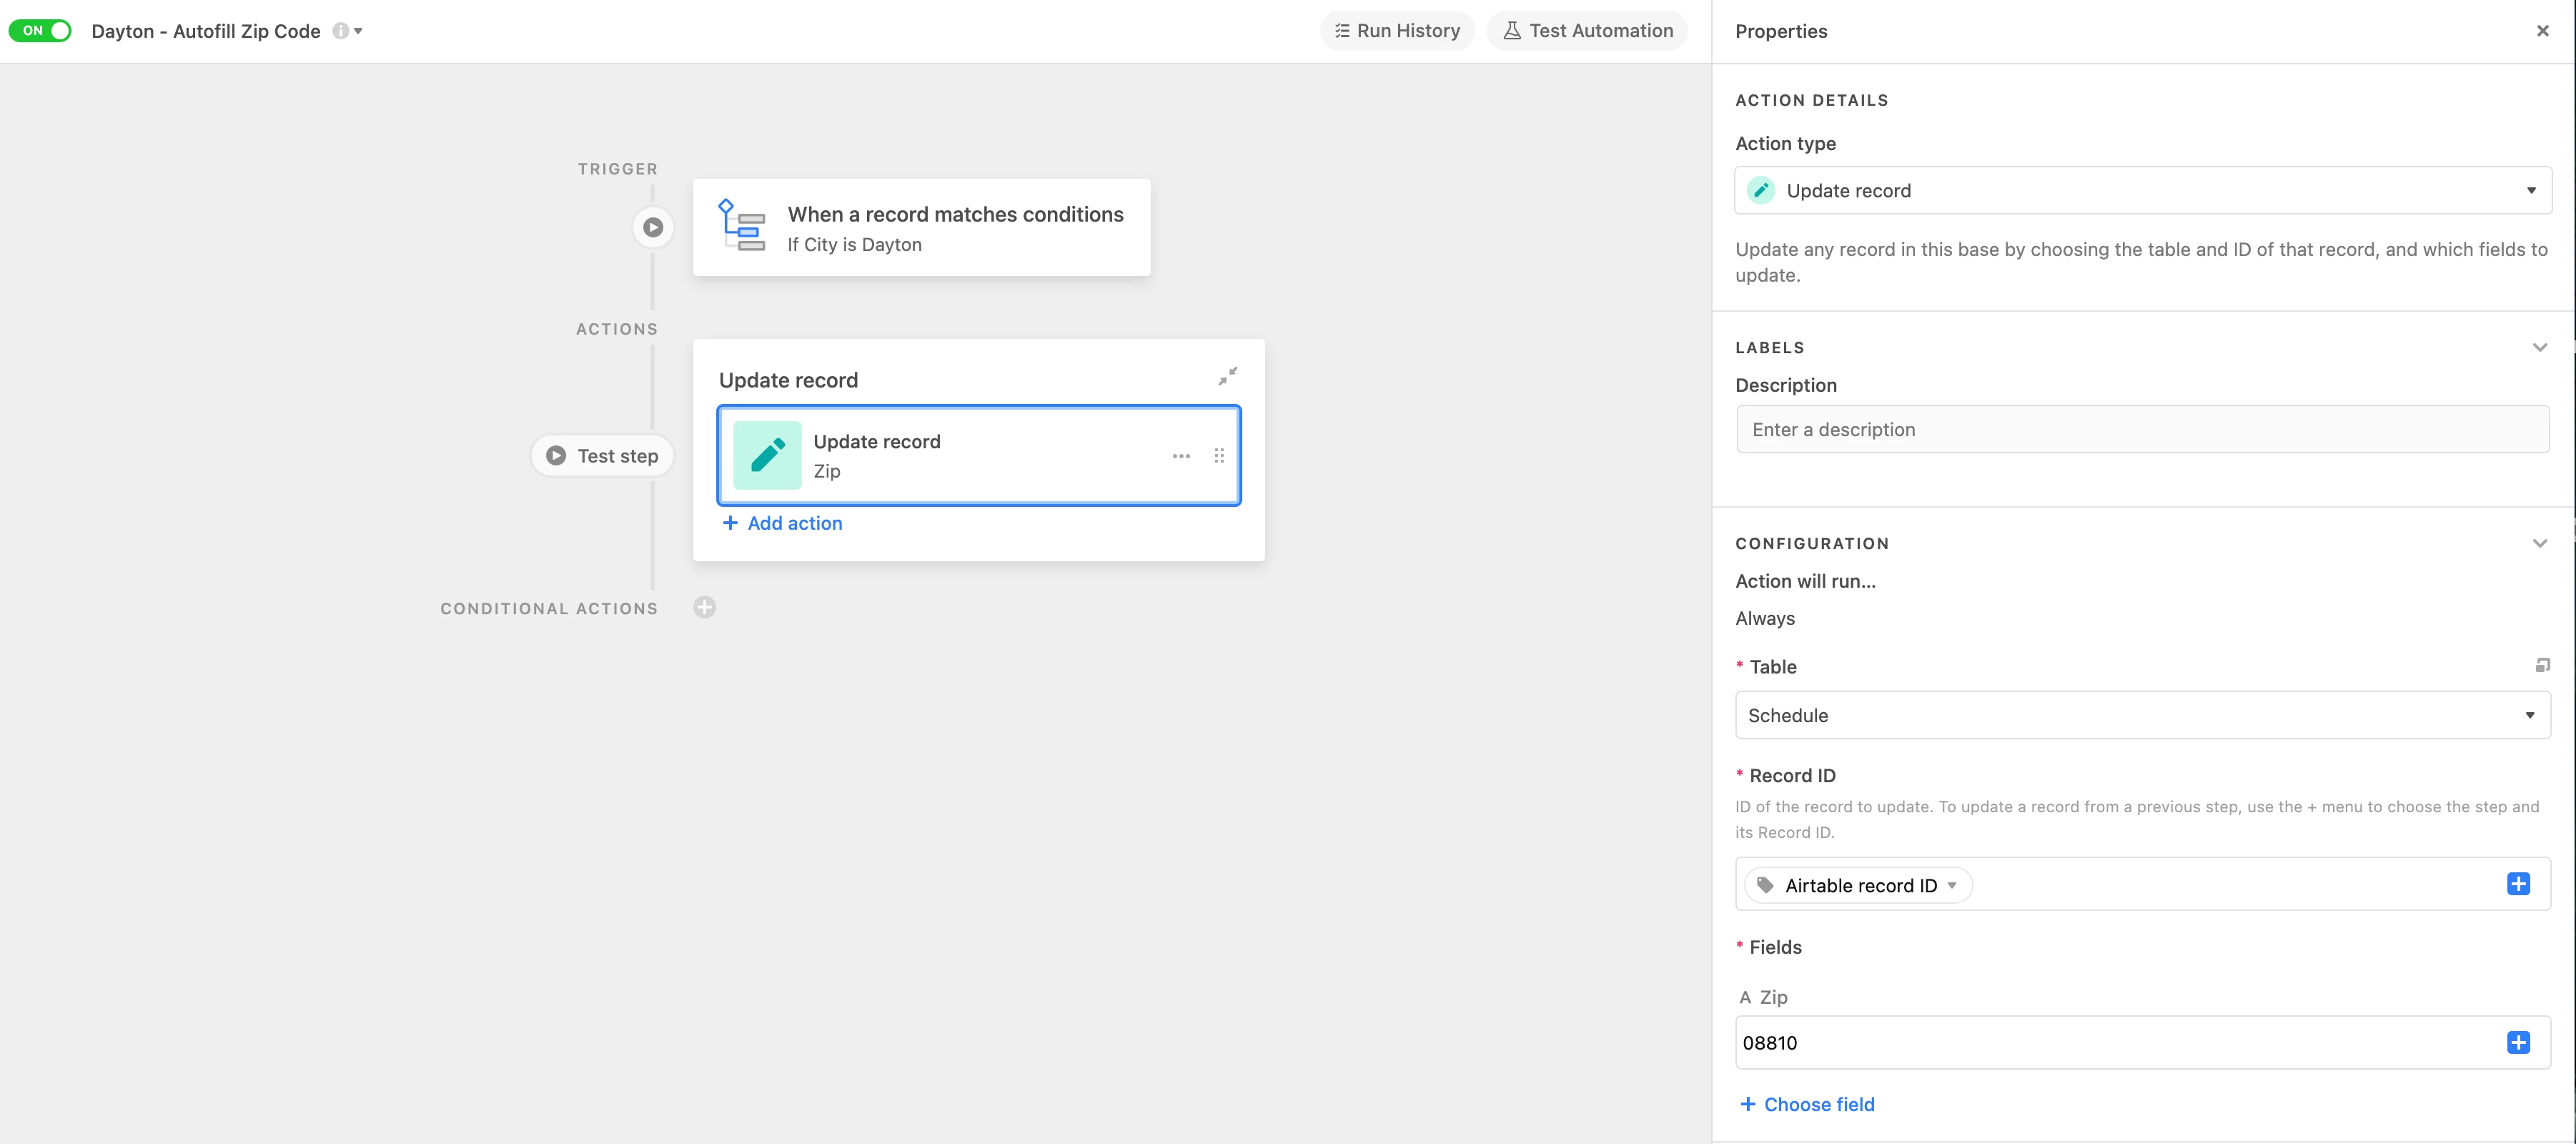
Task: Open the Update record action's three-dot menu
Action: (x=1181, y=456)
